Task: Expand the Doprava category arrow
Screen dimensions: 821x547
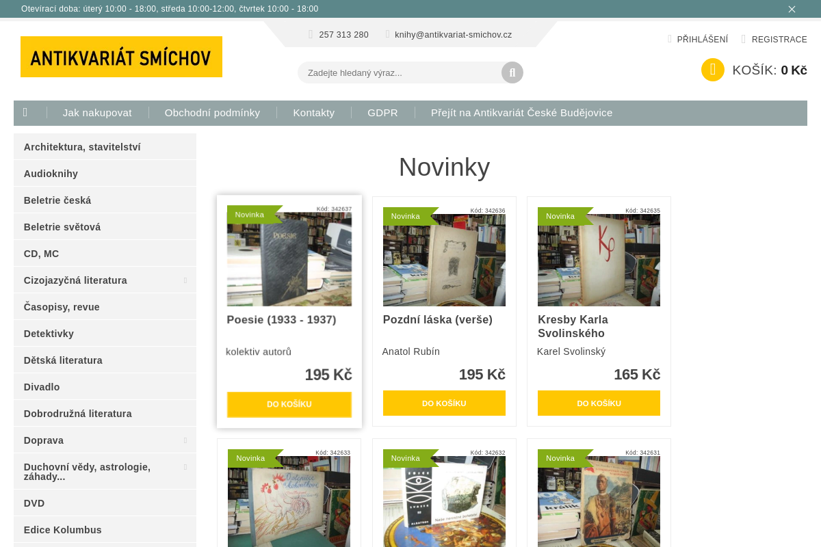Action: pos(185,440)
